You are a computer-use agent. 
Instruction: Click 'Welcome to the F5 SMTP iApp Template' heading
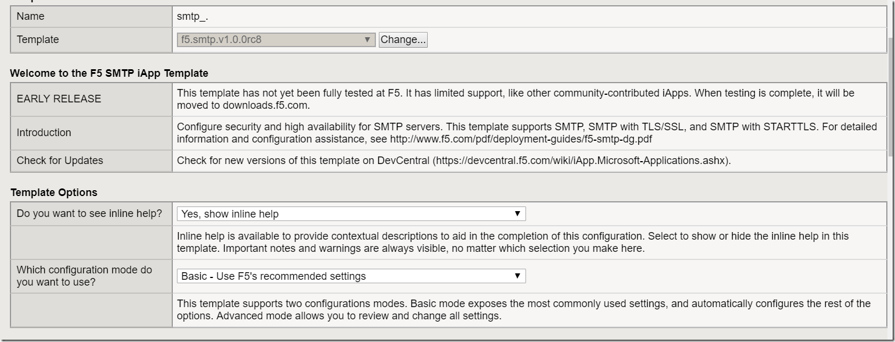point(109,73)
